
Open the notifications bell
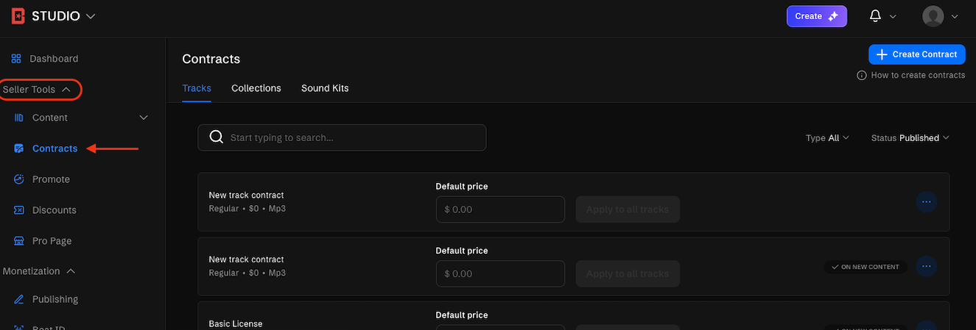[x=876, y=16]
